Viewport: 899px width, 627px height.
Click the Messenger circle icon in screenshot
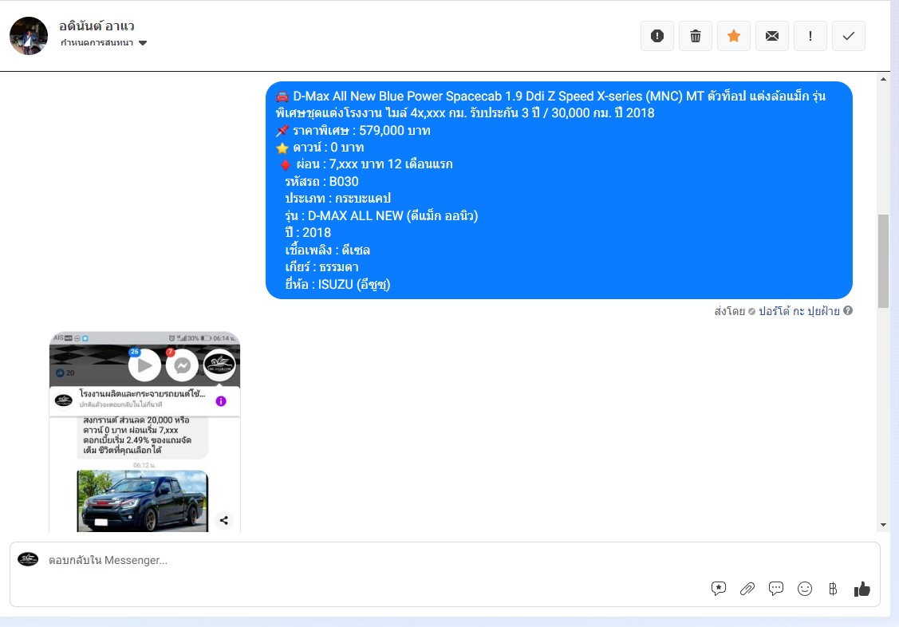coord(183,365)
